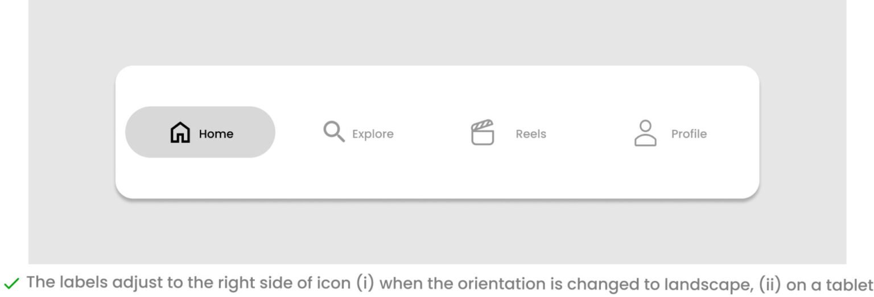Click the Profile person icon
The height and width of the screenshot is (297, 874).
(x=645, y=133)
